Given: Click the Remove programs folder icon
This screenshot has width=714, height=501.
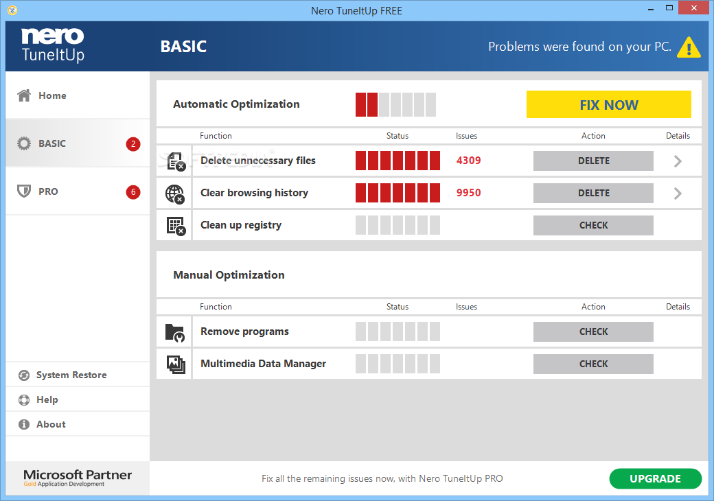Looking at the screenshot, I should 175,333.
